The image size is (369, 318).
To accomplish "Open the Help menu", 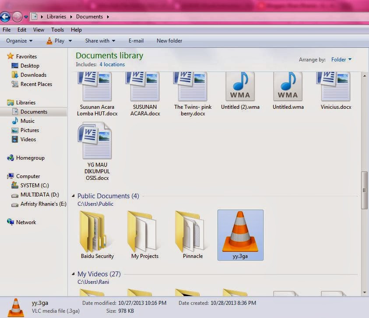I will 76,30.
